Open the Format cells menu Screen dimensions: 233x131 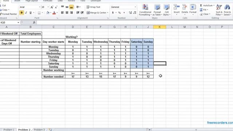coord(193,10)
